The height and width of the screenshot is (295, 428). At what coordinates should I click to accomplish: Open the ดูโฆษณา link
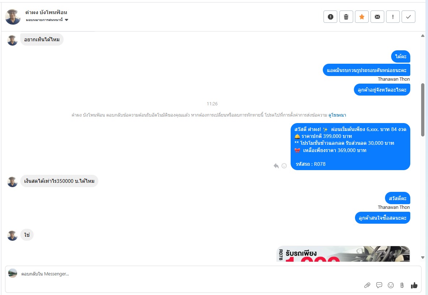[x=337, y=115]
